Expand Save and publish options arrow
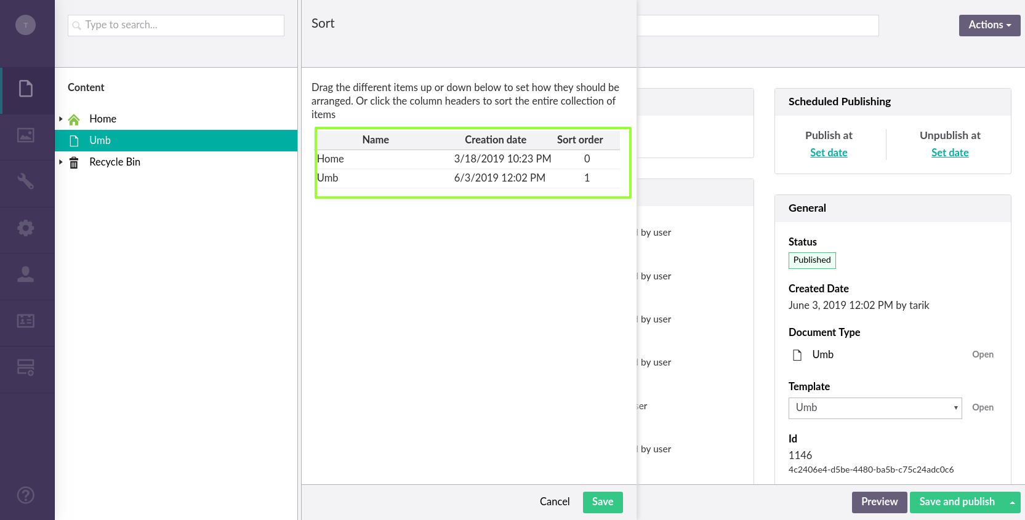The height and width of the screenshot is (520, 1025). [1012, 502]
